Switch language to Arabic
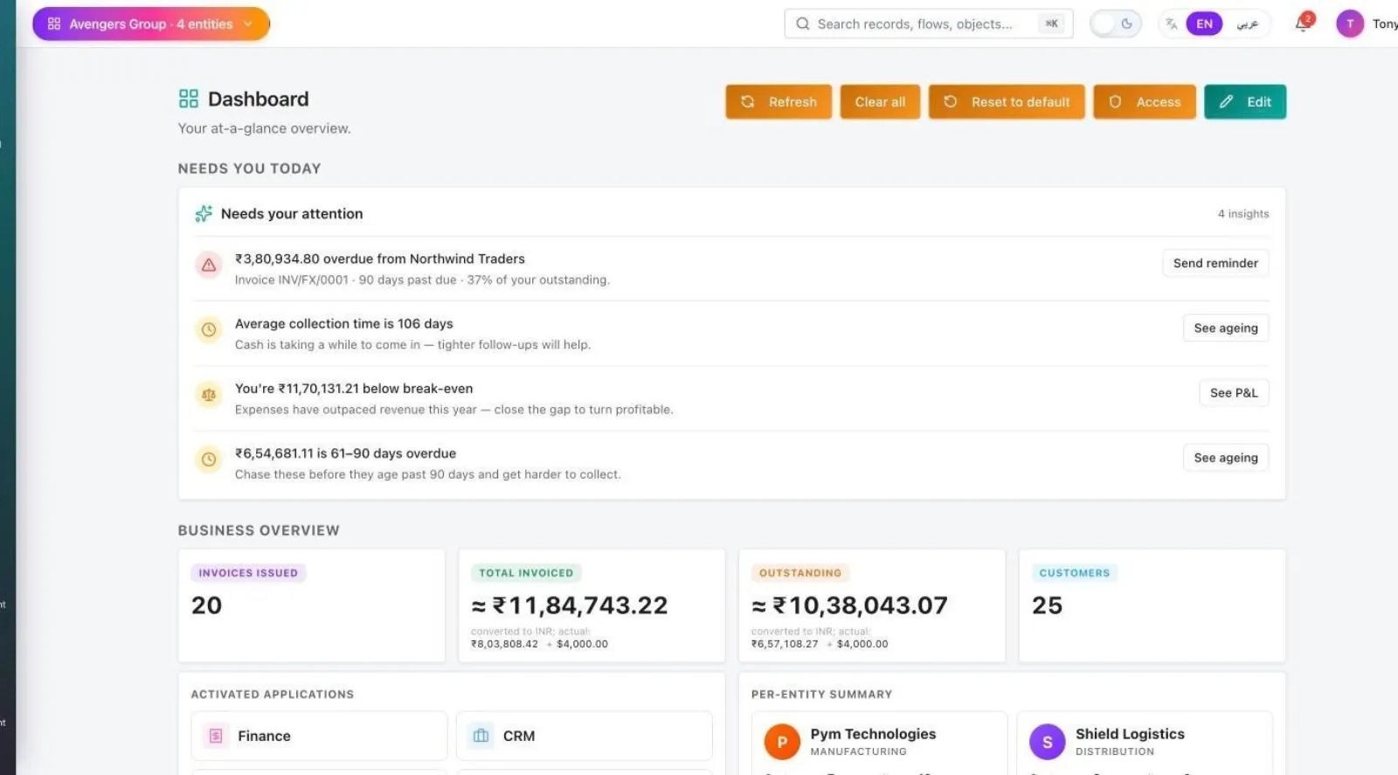Screen dimensions: 1398x775 point(1247,24)
